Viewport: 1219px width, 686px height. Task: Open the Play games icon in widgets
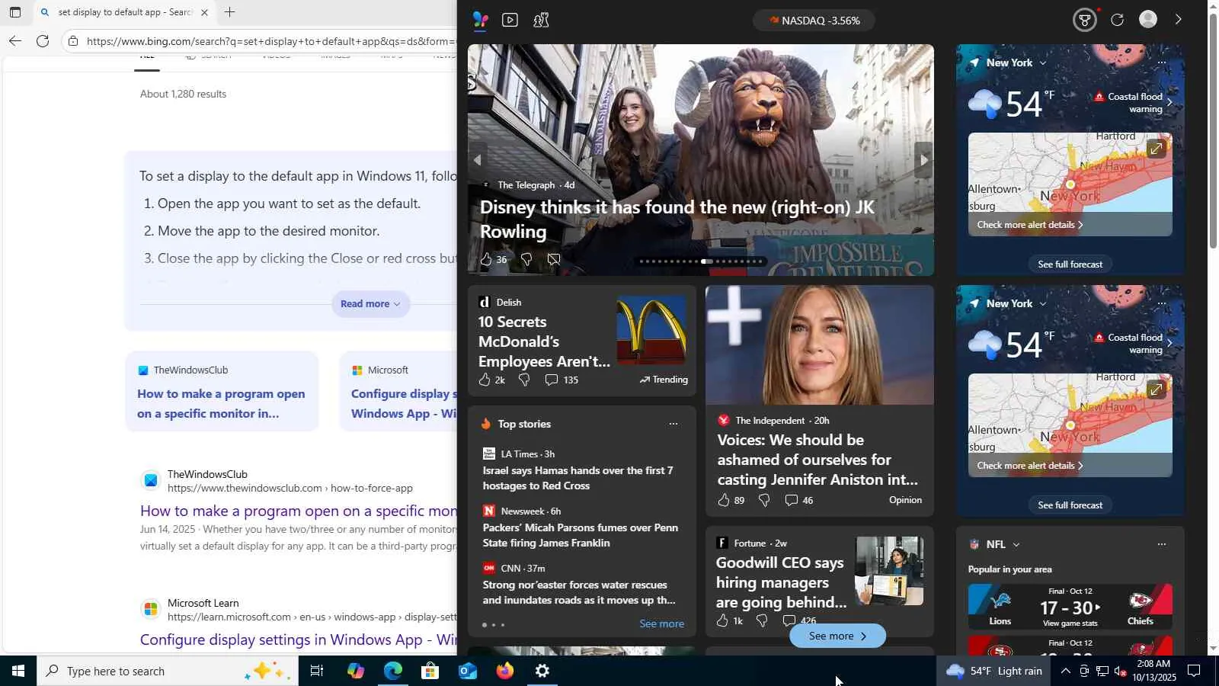coord(541,20)
